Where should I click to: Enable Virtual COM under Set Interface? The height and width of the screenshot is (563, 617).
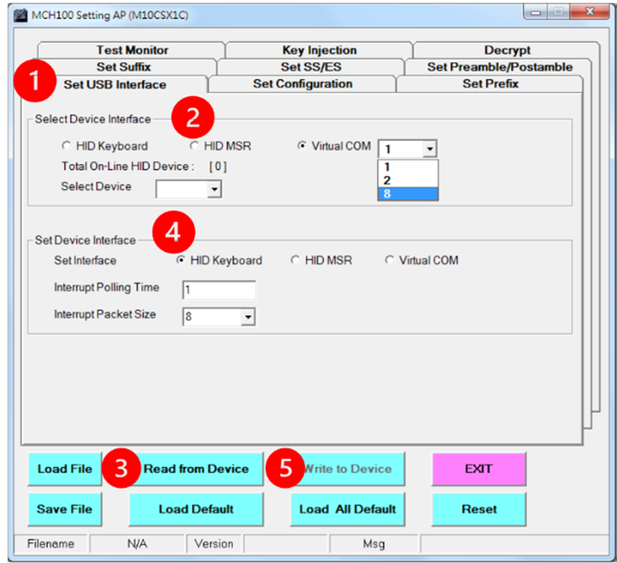click(390, 260)
